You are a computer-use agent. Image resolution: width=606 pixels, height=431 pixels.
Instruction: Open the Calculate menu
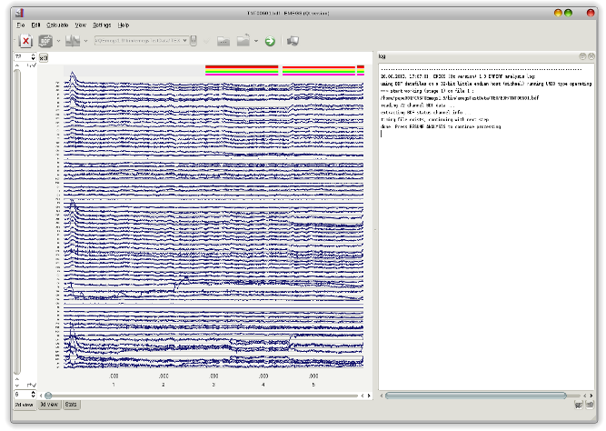coord(55,25)
